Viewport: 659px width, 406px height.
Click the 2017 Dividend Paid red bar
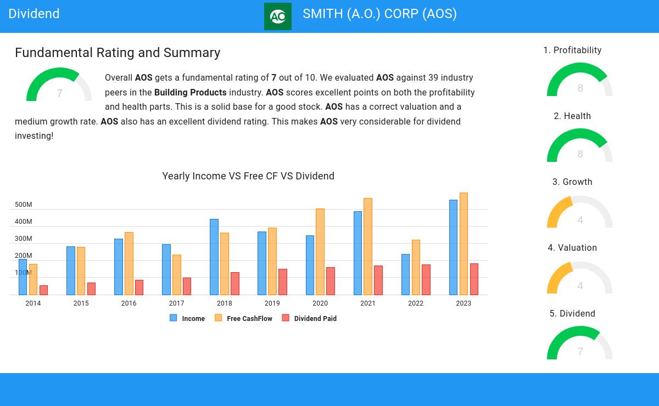187,286
